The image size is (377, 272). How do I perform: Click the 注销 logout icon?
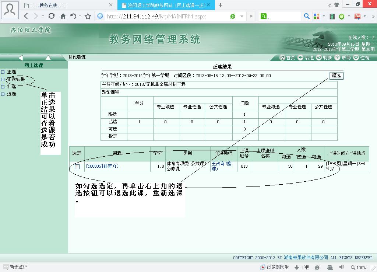pyautogui.click(x=356, y=58)
